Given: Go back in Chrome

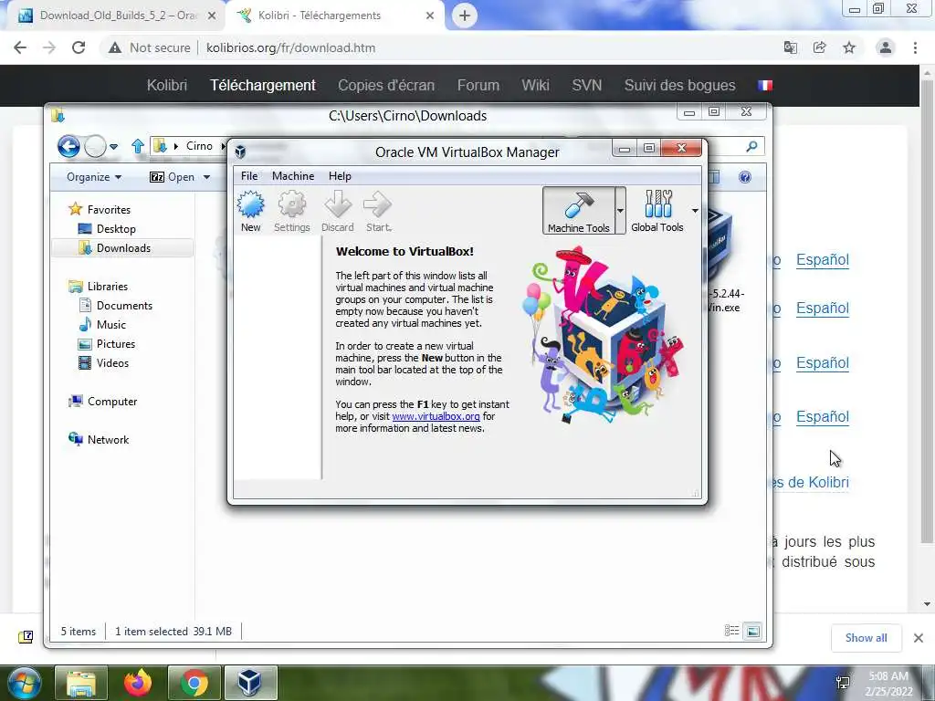Looking at the screenshot, I should click(x=20, y=47).
